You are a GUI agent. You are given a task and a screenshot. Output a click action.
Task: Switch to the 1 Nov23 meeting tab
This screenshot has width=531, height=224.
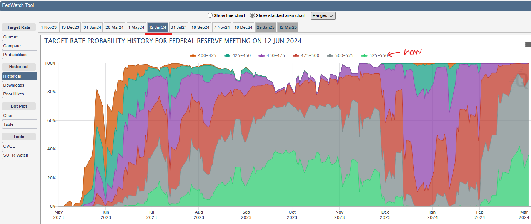click(x=48, y=27)
